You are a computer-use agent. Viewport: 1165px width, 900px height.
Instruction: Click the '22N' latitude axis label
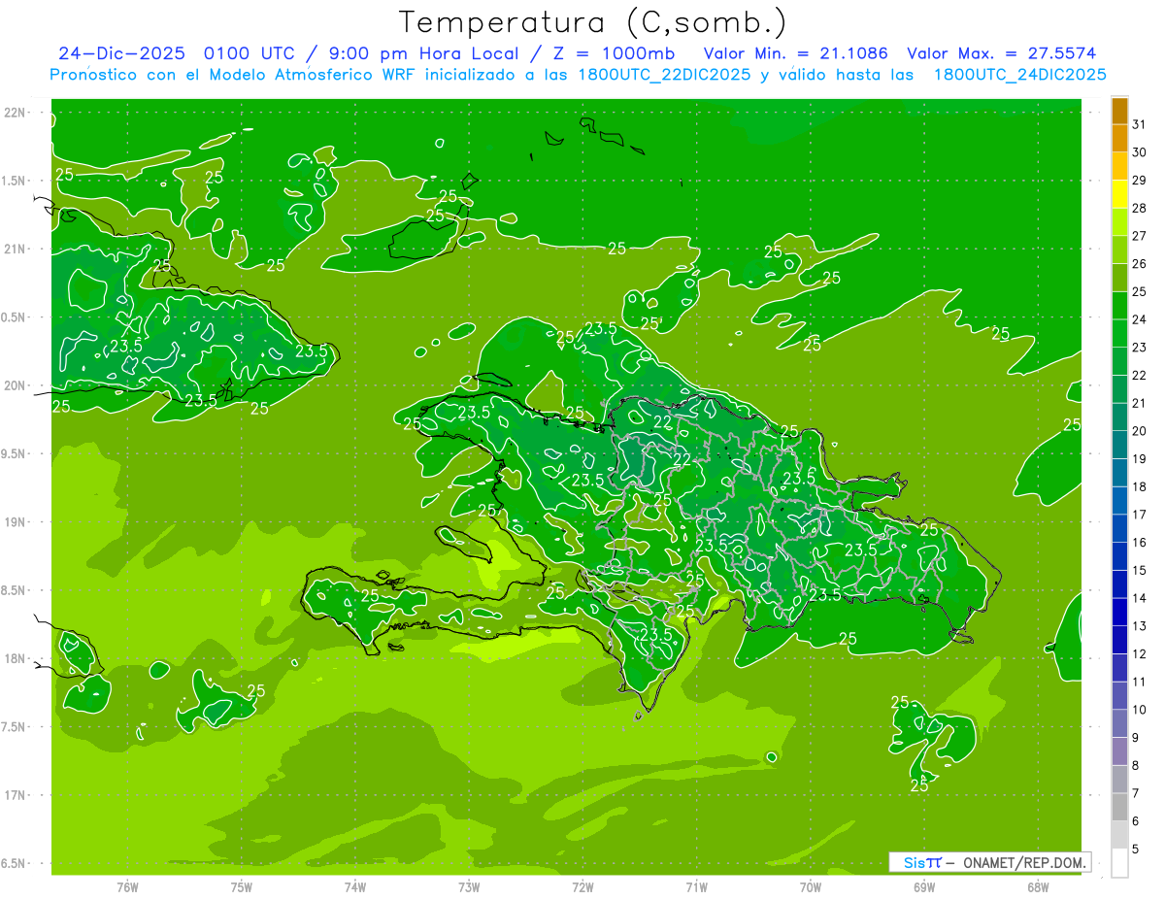point(16,113)
